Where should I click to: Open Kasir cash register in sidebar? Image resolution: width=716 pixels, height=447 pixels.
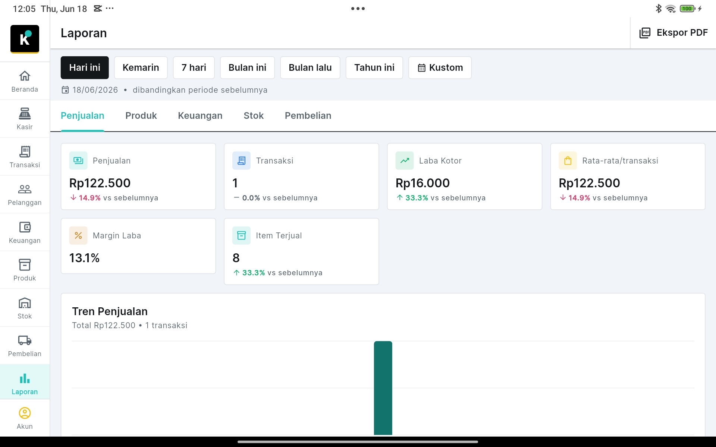click(x=25, y=119)
